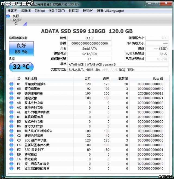
Task: Click status icon of row 09 硬碟使用時數
Action: click(x=11, y=93)
